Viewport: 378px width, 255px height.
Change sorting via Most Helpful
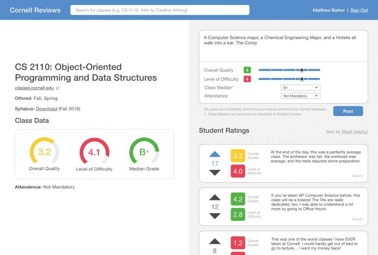355,132
